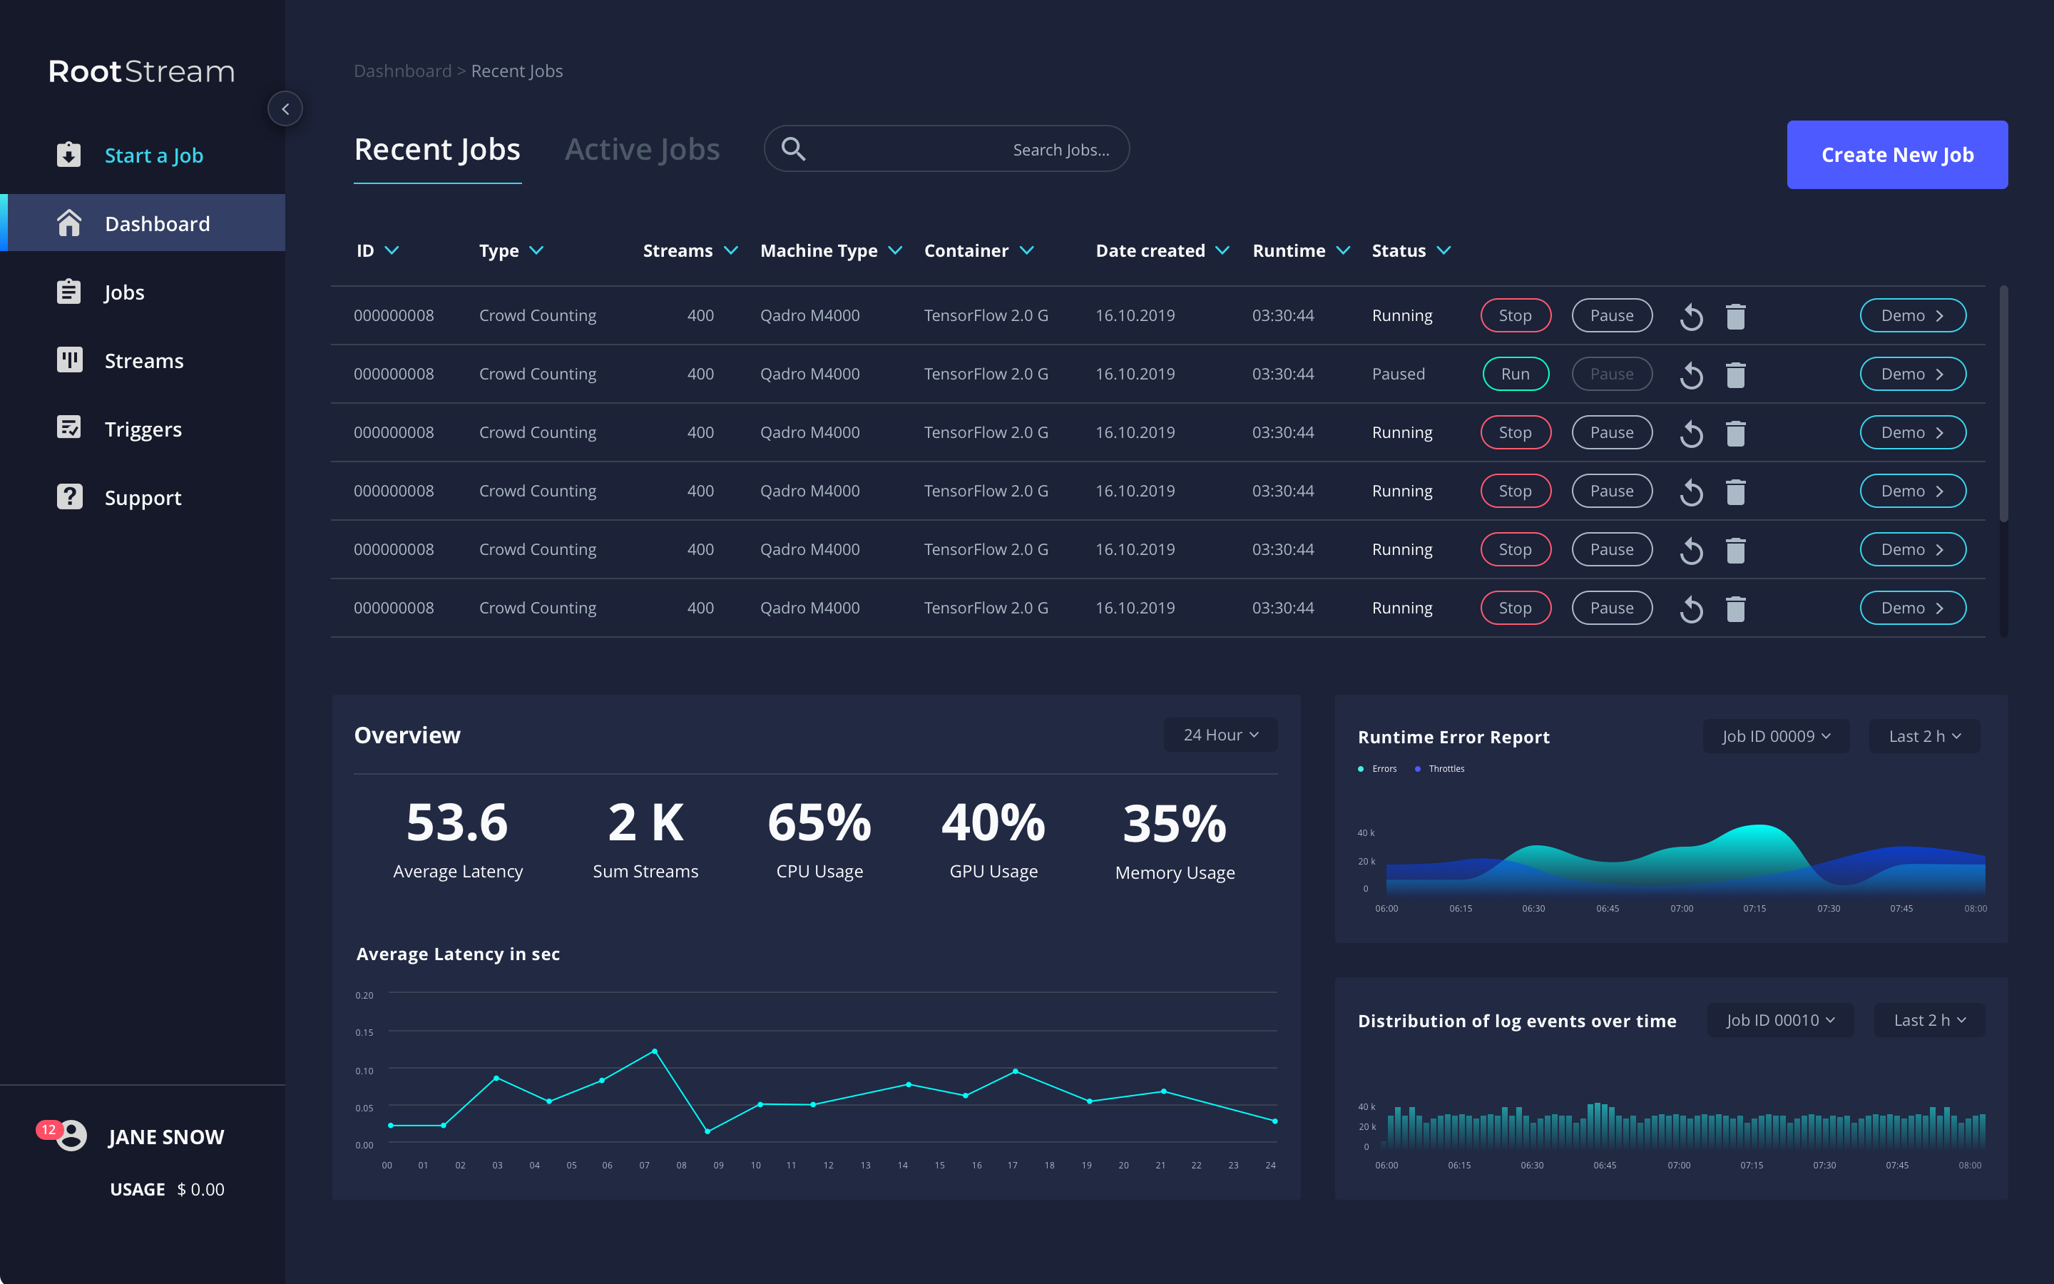Sort by the Machine Type column chevron
Viewport: 2054px width, 1284px height.
894,250
